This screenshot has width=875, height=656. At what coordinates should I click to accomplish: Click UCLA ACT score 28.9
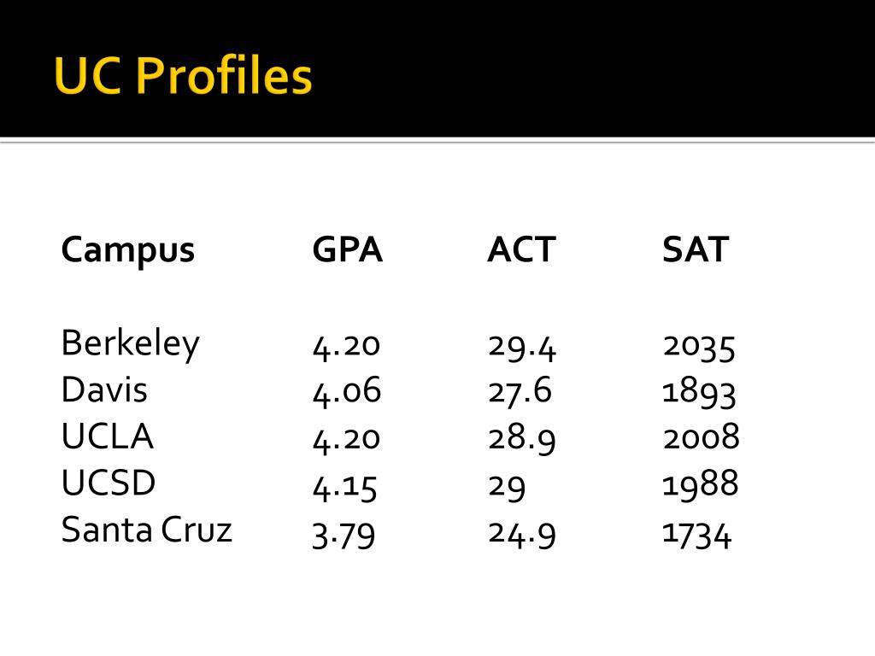(x=522, y=438)
